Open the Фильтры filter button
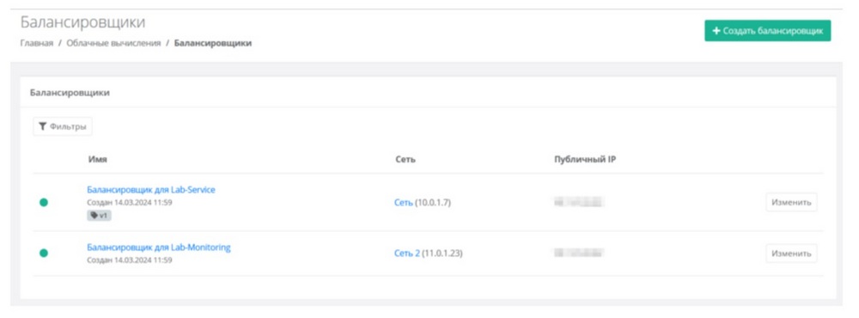Screen dimensions: 859x318 63,126
